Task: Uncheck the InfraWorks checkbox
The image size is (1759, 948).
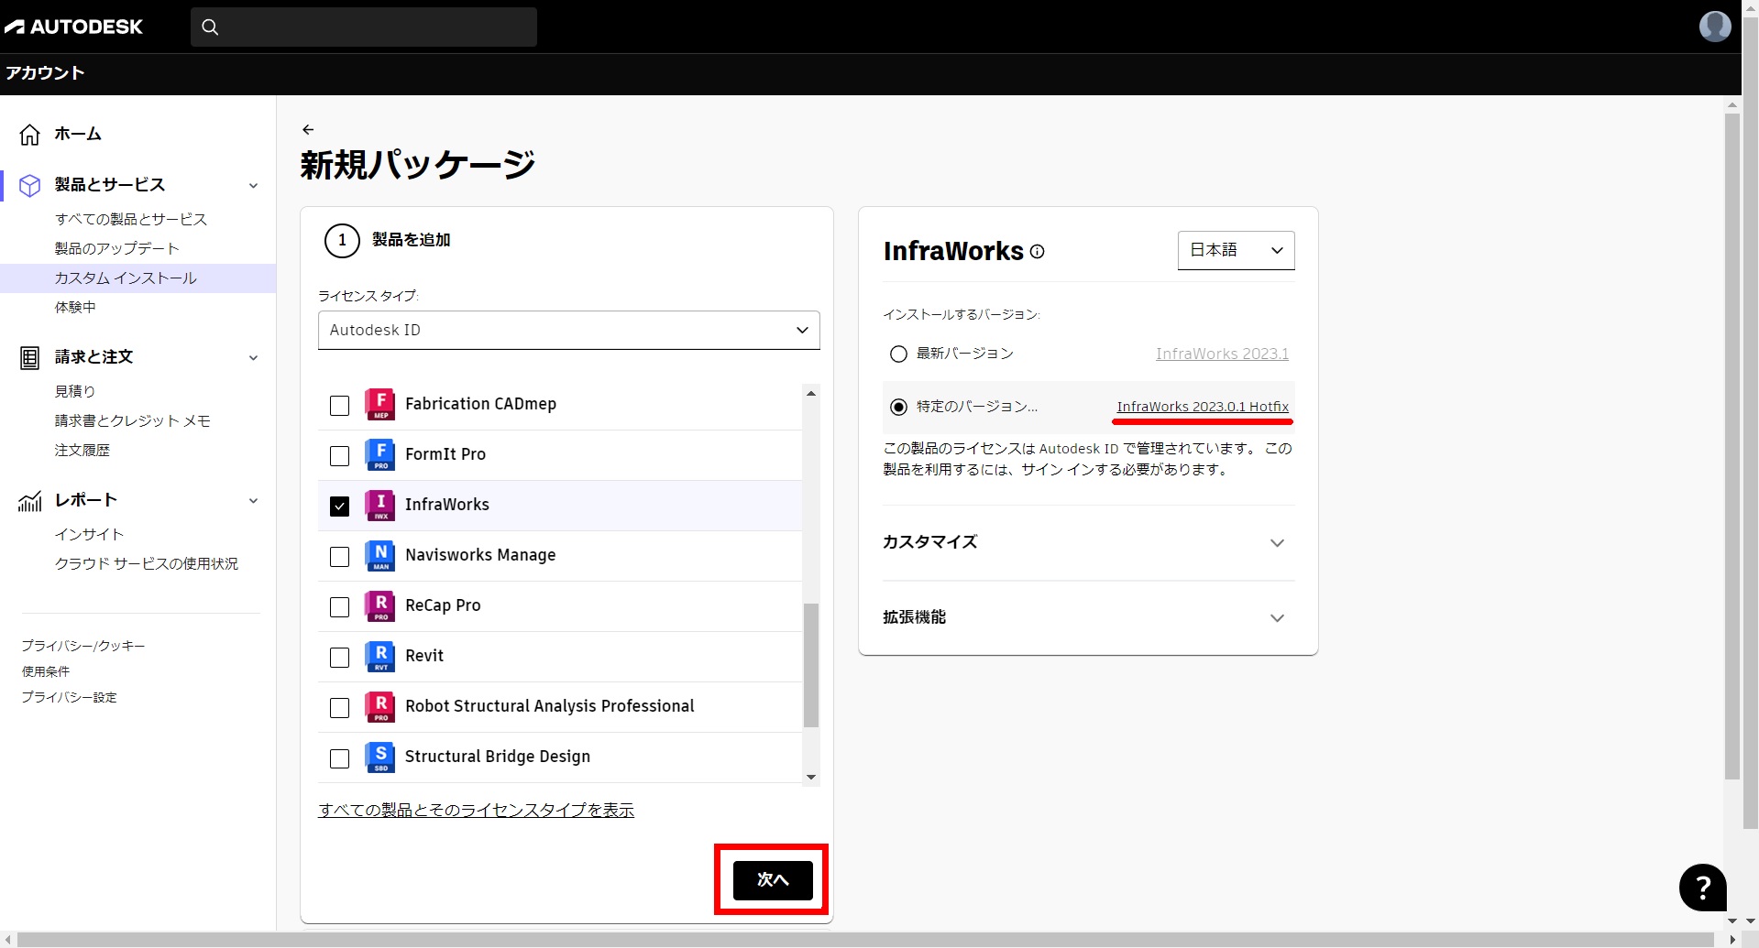Action: 339,506
